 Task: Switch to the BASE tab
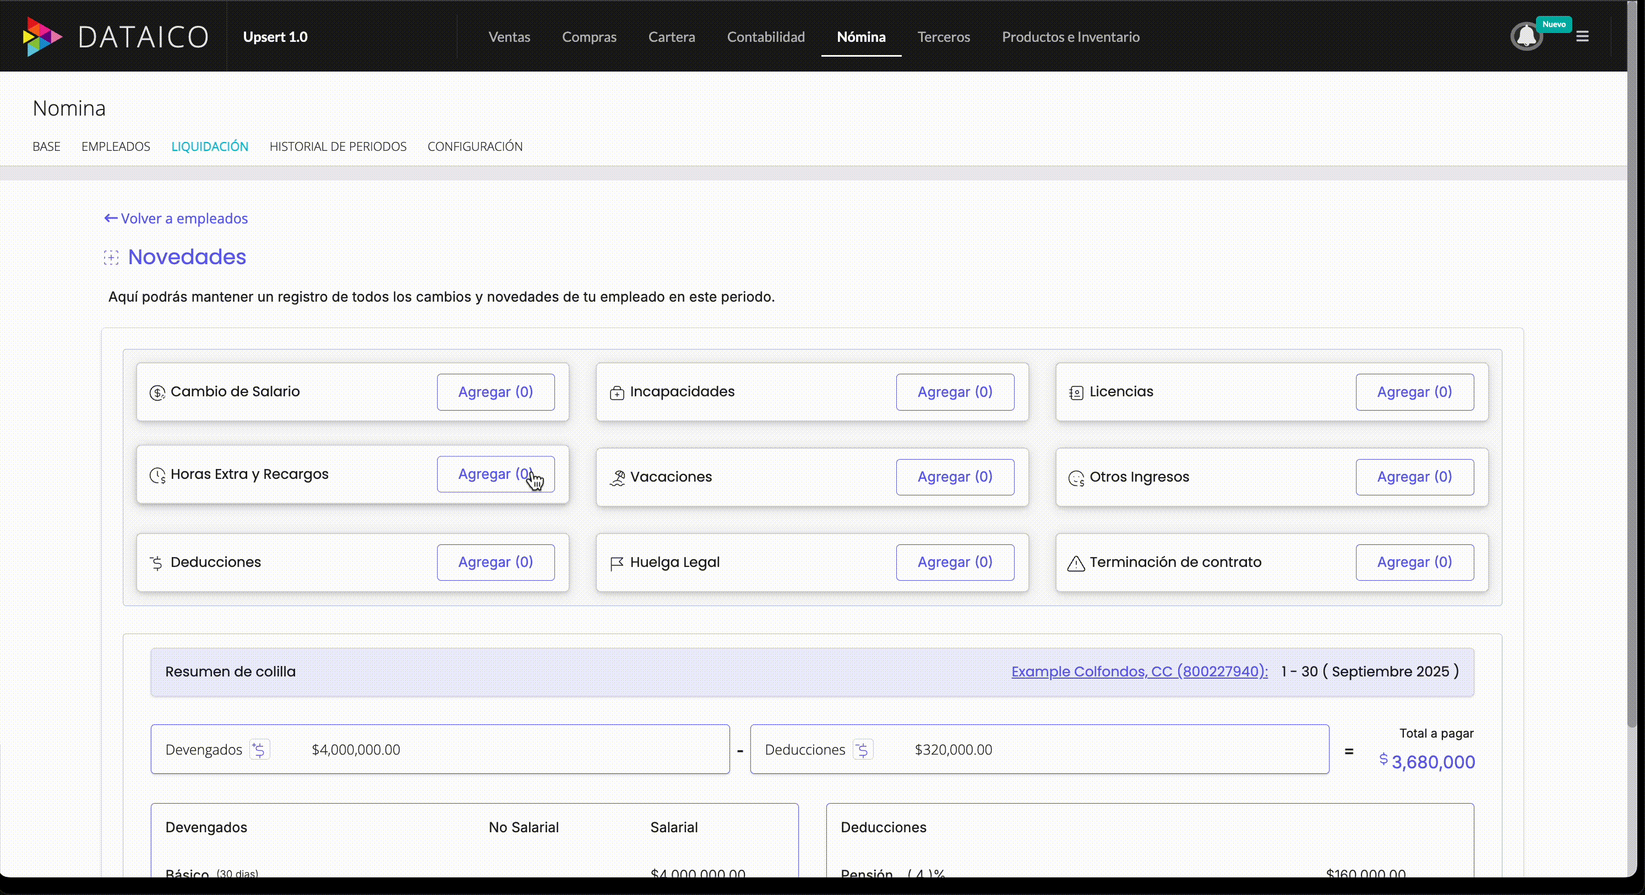coord(47,146)
